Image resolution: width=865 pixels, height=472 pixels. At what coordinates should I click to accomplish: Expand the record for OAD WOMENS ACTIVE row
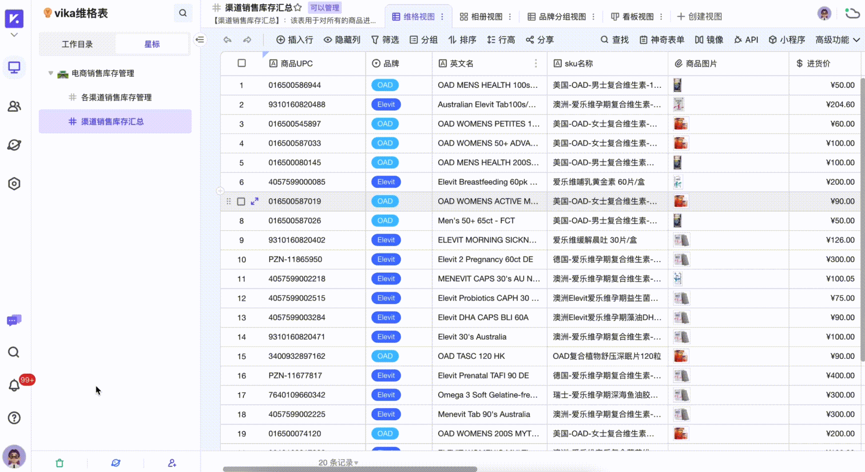254,201
